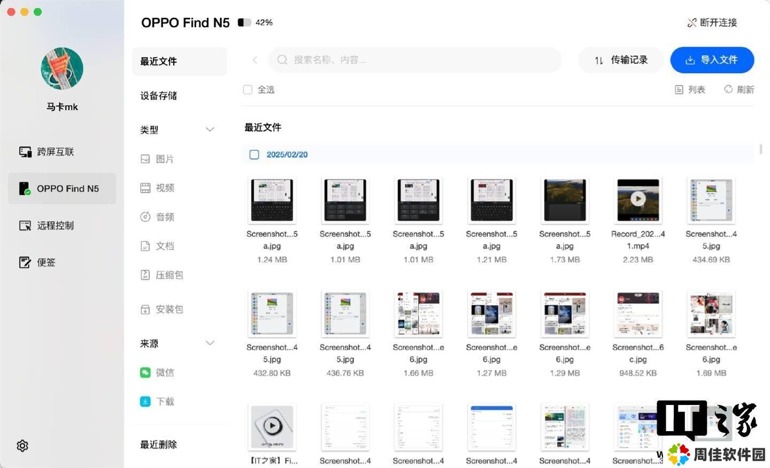Filter files by 图片 pictures
770x468 pixels.
pyautogui.click(x=157, y=159)
